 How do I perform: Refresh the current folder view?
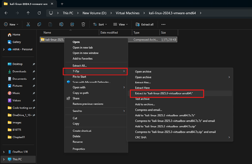tap(40, 13)
